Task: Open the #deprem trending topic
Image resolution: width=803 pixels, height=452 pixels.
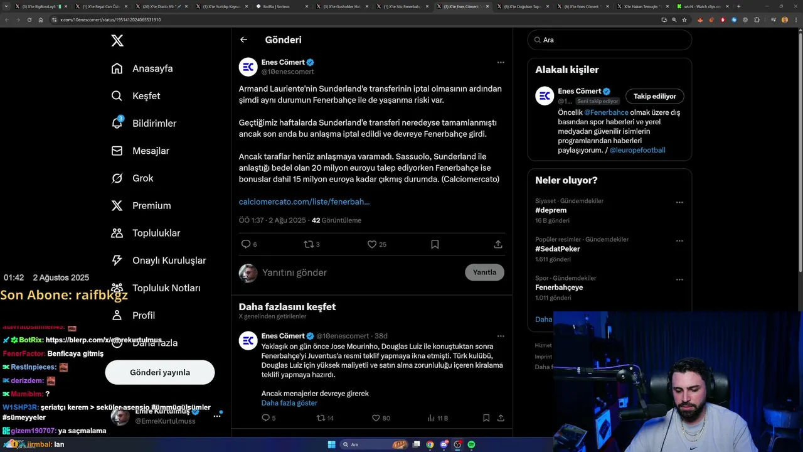Action: (x=551, y=210)
